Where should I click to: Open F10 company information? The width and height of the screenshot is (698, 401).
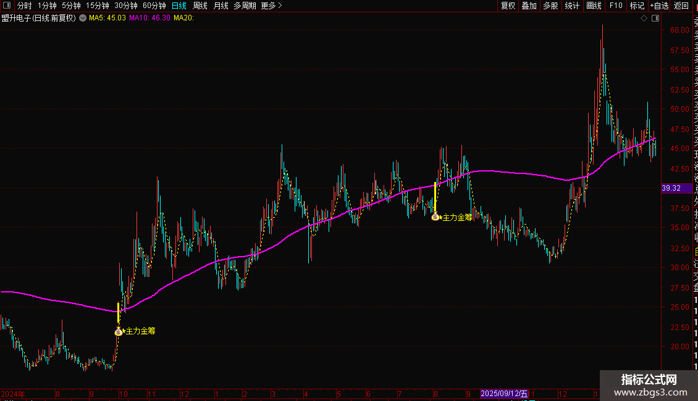616,6
